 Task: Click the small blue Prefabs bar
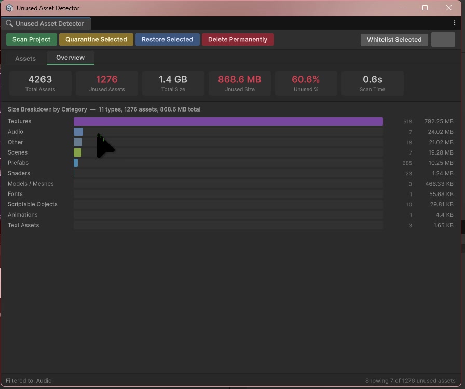tap(76, 163)
